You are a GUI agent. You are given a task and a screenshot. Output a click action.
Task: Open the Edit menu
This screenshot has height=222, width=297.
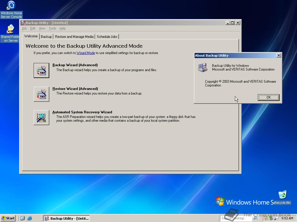[33, 28]
